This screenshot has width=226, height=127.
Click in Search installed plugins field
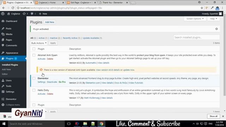(x=197, y=37)
